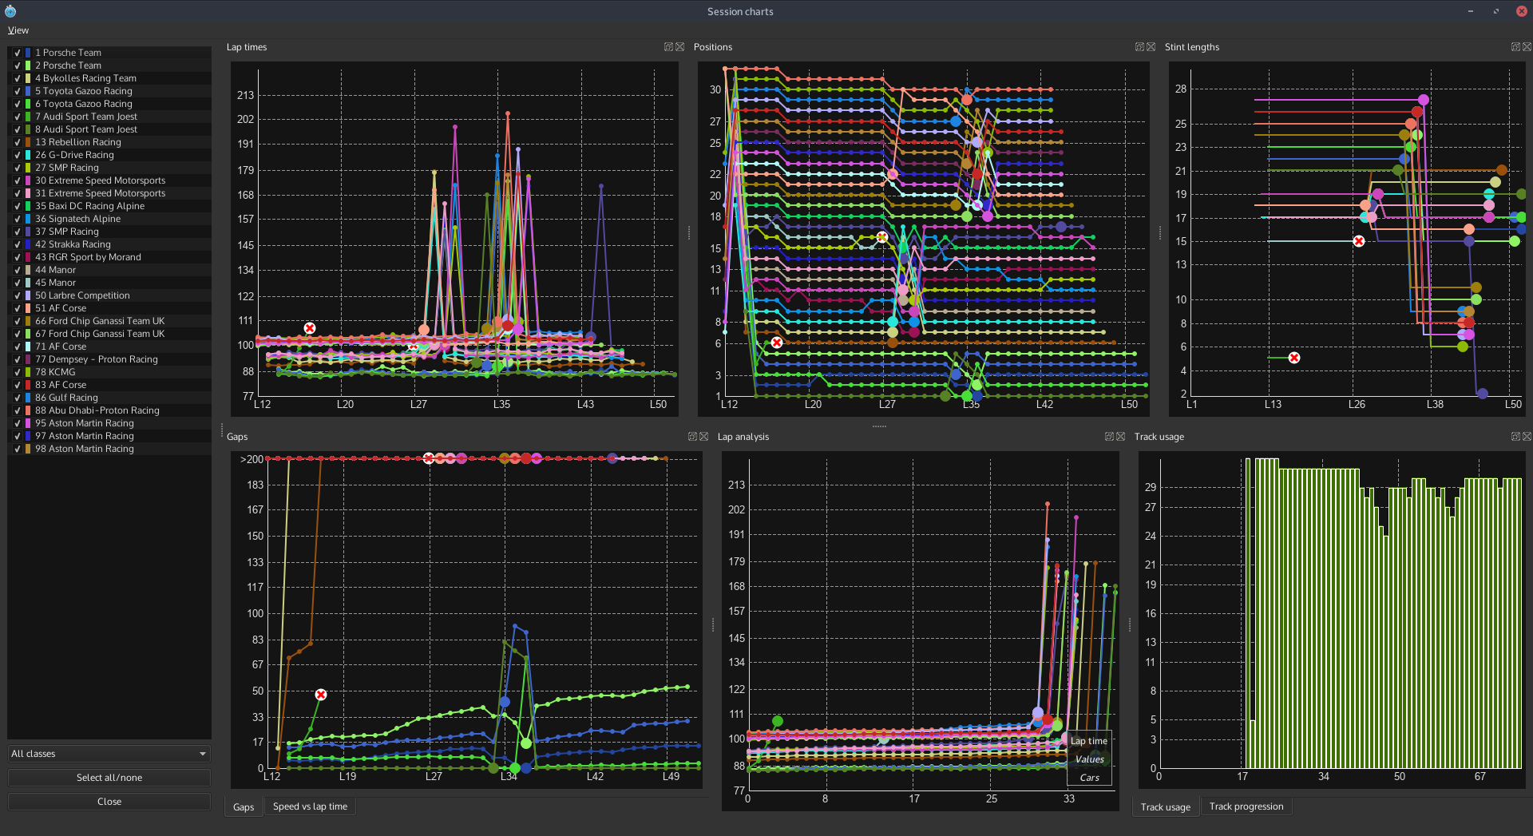This screenshot has width=1533, height=836.
Task: Close the Gaps panel
Action: (x=704, y=437)
